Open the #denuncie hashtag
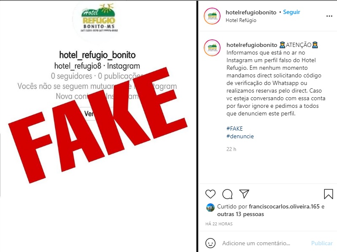 click(x=240, y=136)
